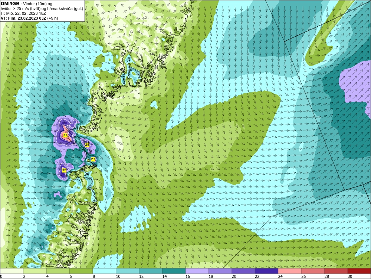Click the legend tick label 4

[x=47, y=276]
